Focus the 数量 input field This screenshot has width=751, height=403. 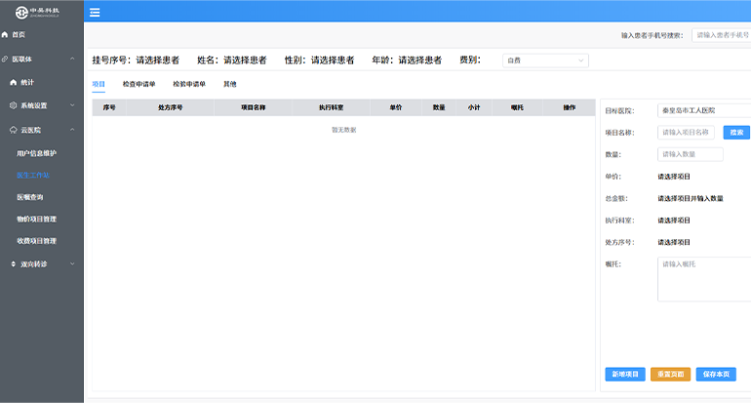click(691, 154)
